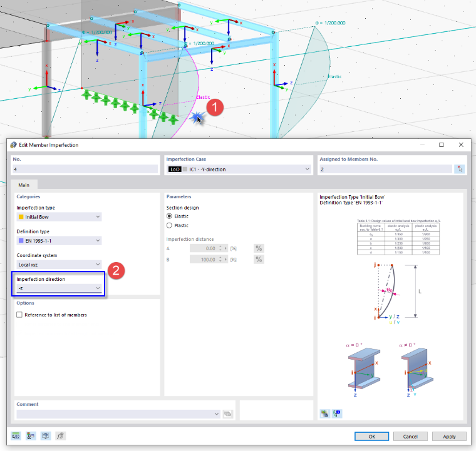Click yellow swatch beside Initial Bow
This screenshot has width=476, height=451.
tap(21, 216)
